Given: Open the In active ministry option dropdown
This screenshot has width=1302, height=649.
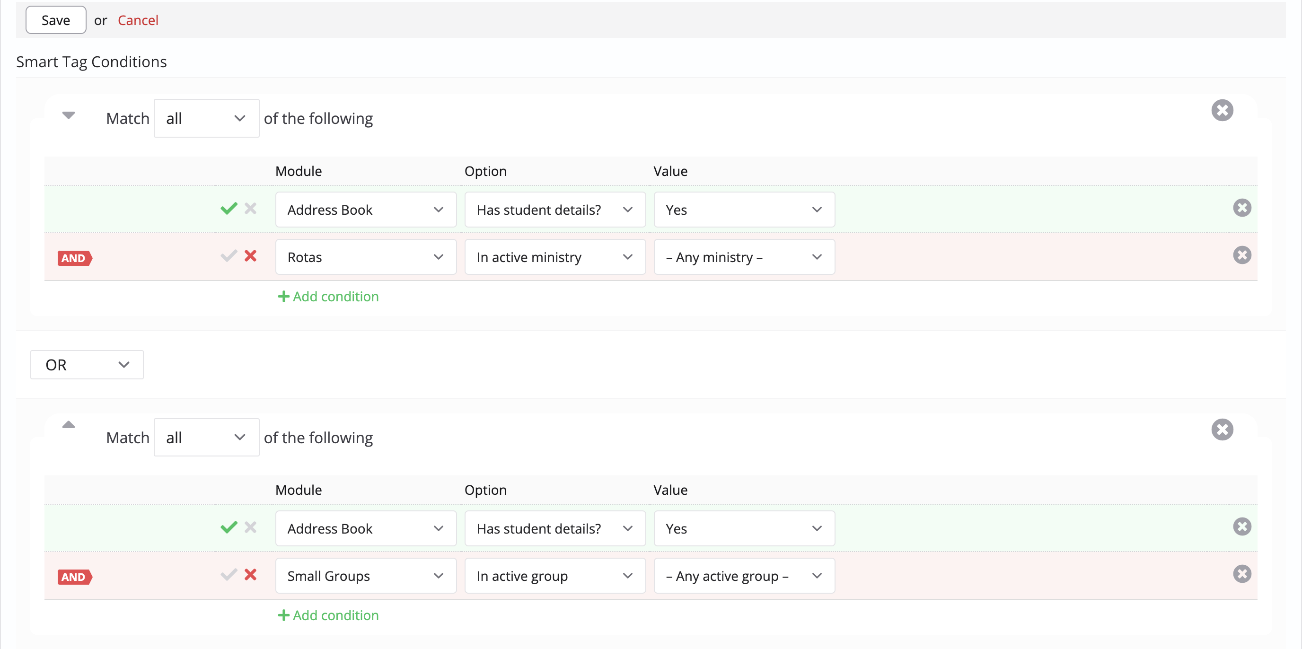Looking at the screenshot, I should [x=555, y=257].
